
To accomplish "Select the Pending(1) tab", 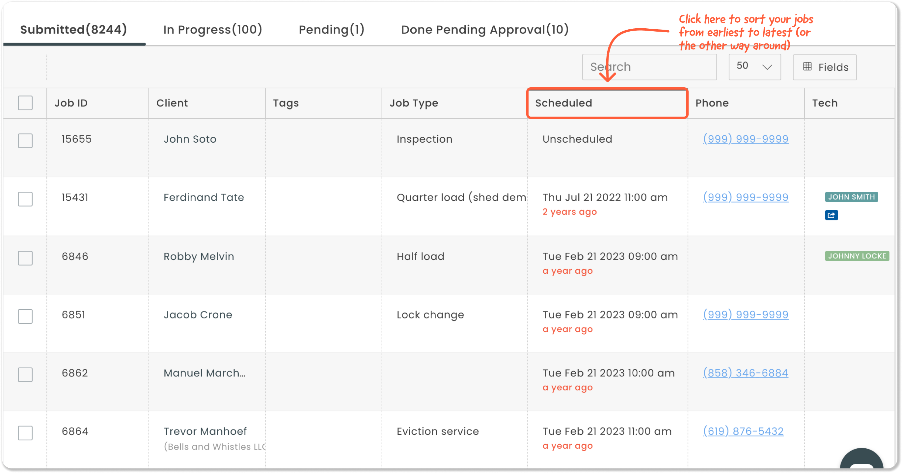I will [x=331, y=29].
